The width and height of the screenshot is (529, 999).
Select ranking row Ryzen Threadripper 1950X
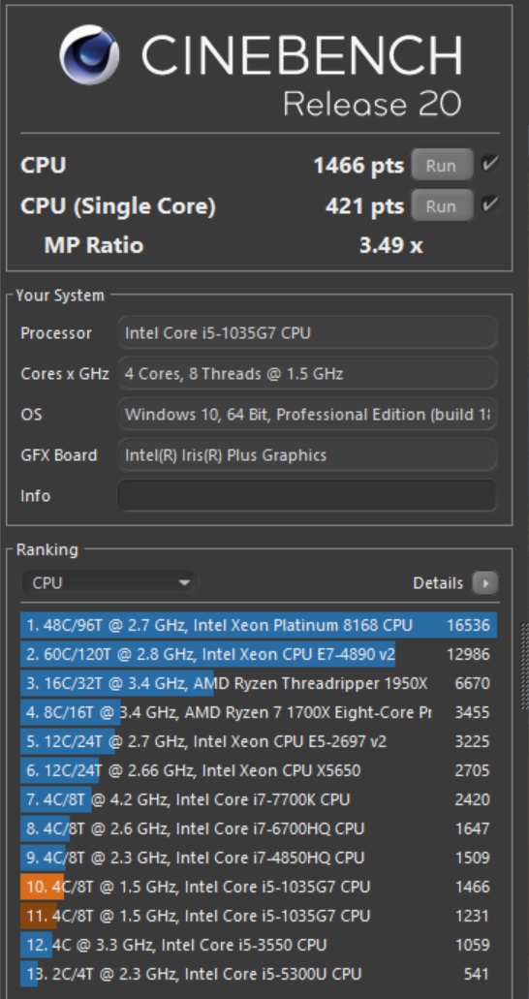click(x=259, y=684)
